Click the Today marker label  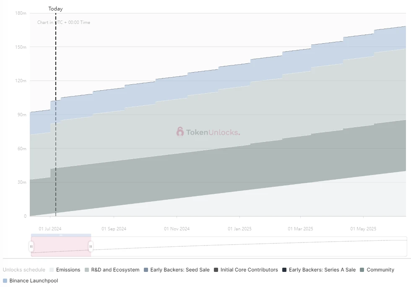coord(55,9)
